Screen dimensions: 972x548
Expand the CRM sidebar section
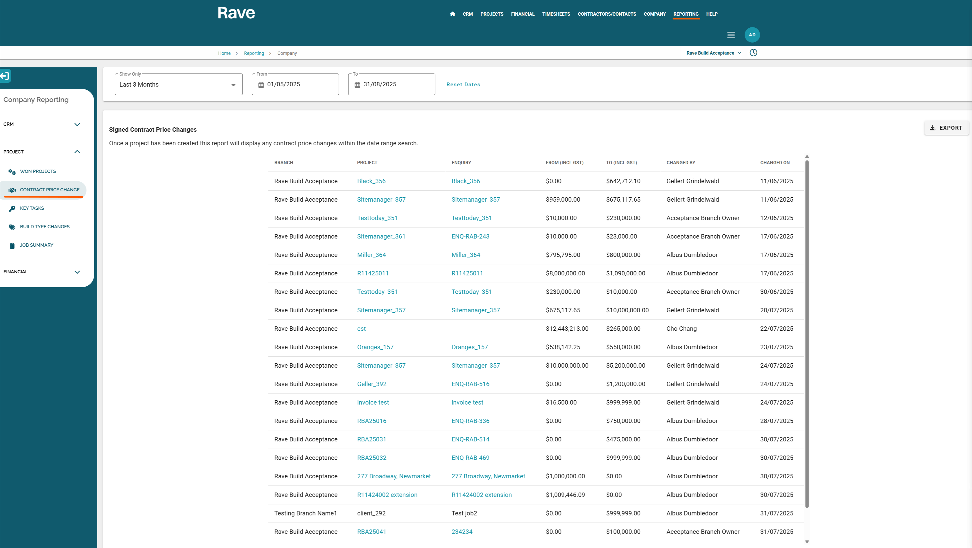pos(42,124)
